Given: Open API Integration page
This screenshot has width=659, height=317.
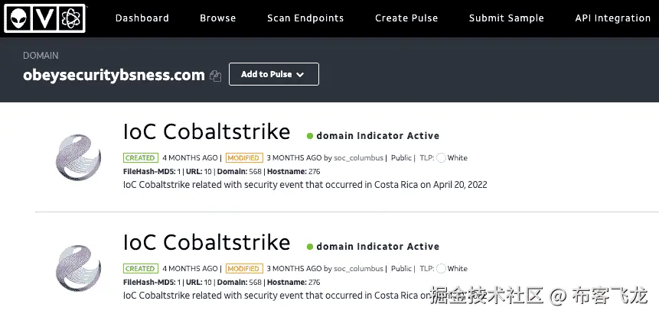Looking at the screenshot, I should (x=613, y=18).
